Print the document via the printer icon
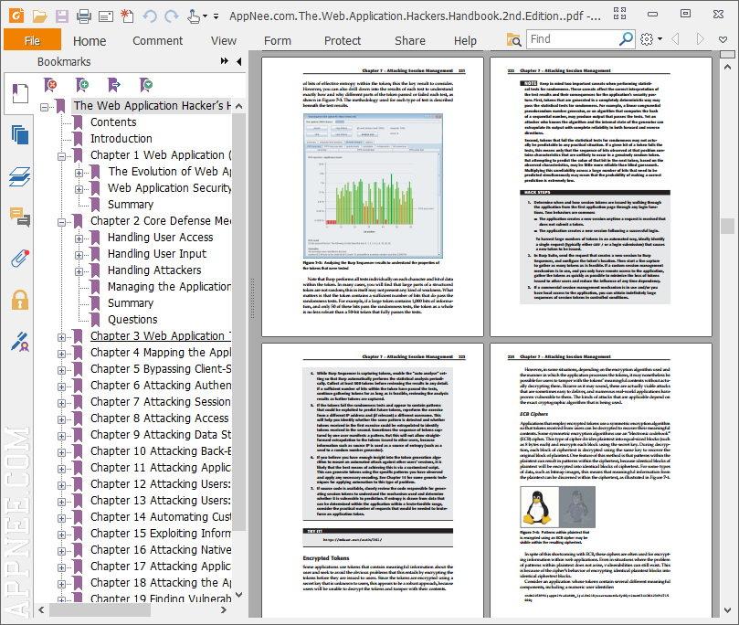Screen dimensions: 739x625 tap(84, 16)
